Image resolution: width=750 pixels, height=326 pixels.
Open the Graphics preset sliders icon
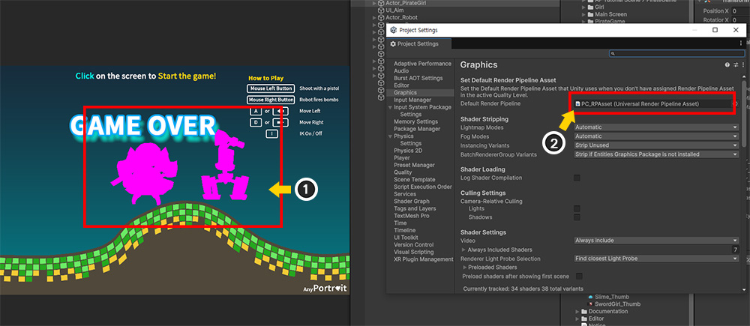(x=736, y=65)
